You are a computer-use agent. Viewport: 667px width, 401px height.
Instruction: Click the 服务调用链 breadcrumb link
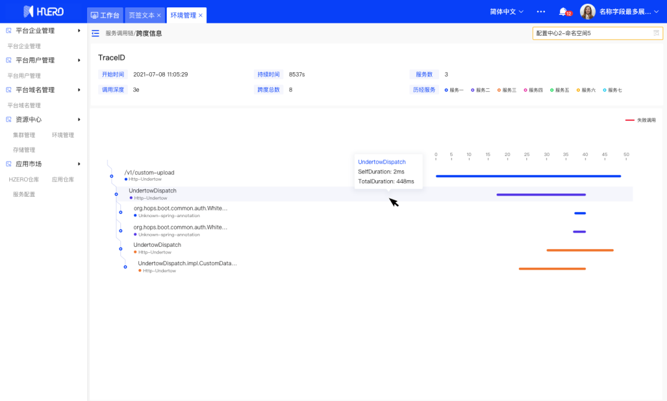119,33
